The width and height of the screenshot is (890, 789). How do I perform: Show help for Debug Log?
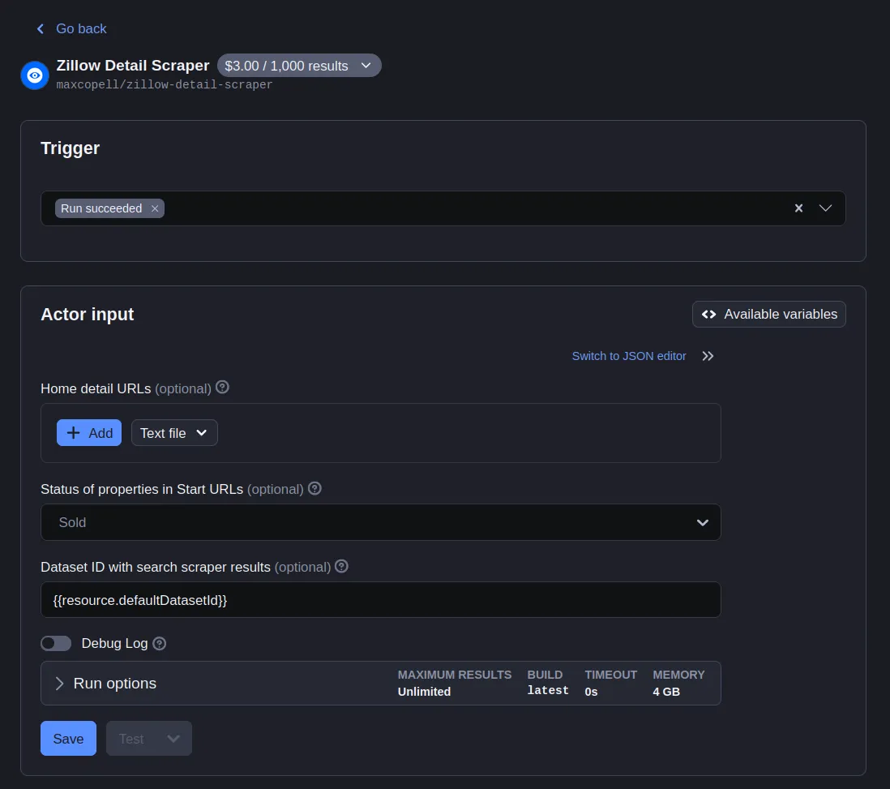click(160, 644)
